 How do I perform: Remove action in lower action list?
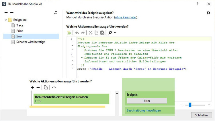pyautogui.click(x=38, y=87)
